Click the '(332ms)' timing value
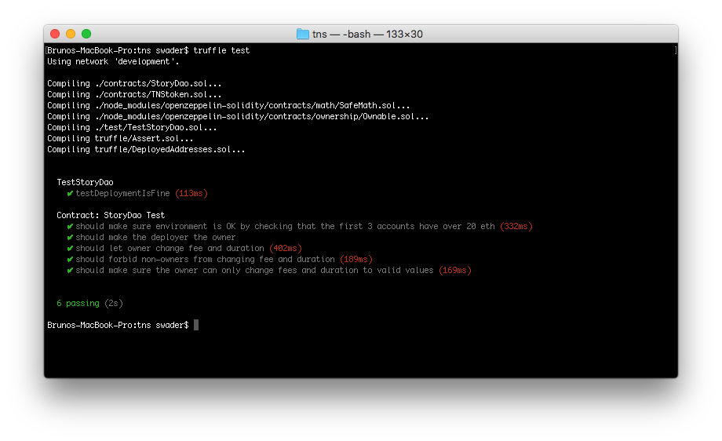The image size is (722, 441). coord(516,226)
